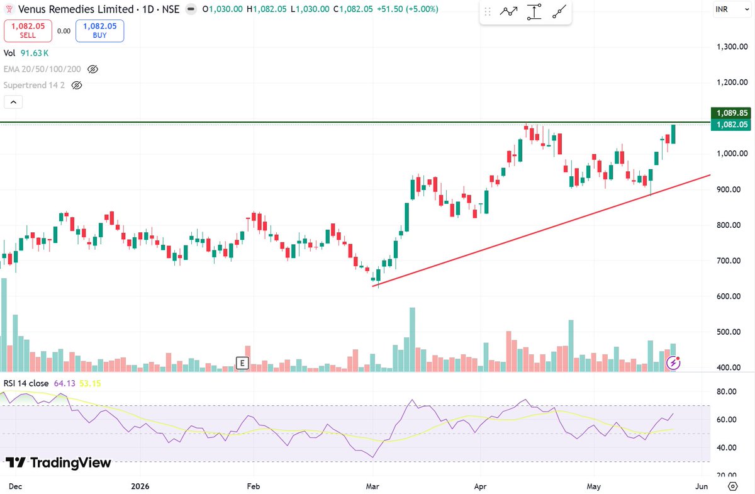755x494 pixels.
Task: Click the May label on time axis
Action: coord(595,486)
